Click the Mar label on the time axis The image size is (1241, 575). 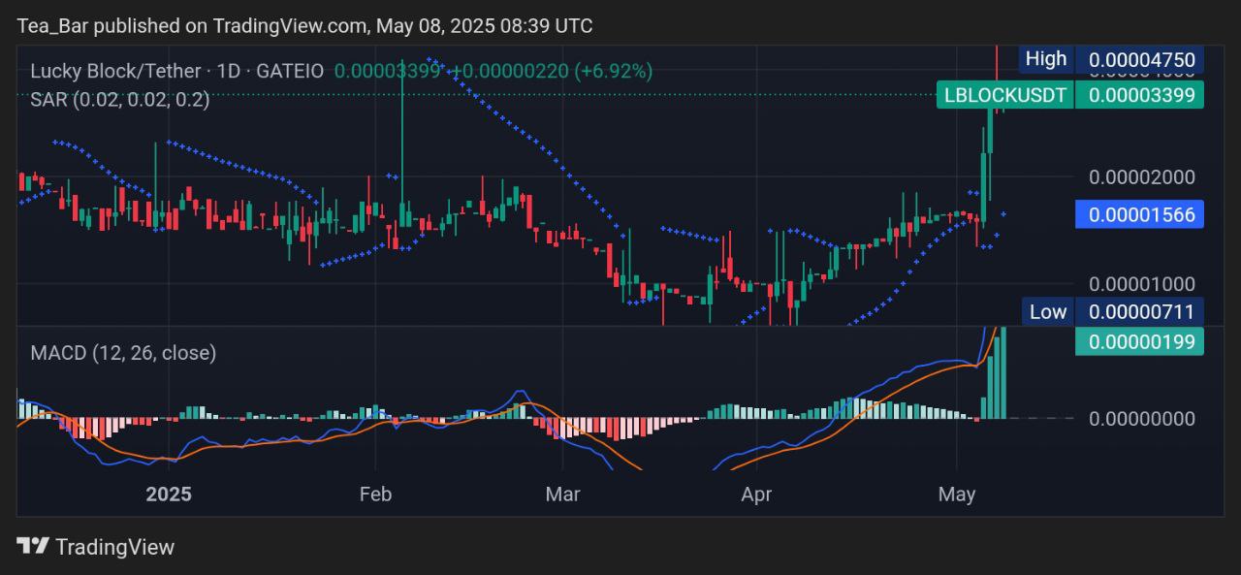pyautogui.click(x=562, y=495)
